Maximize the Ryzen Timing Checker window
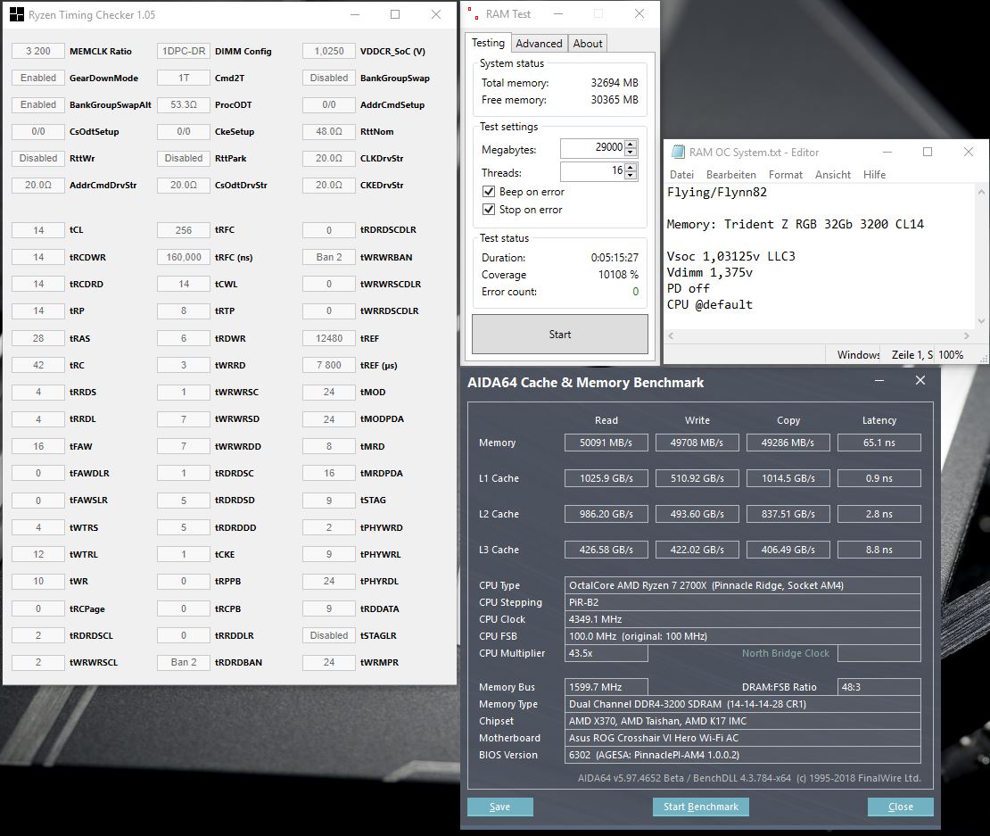The height and width of the screenshot is (836, 990). pos(395,14)
